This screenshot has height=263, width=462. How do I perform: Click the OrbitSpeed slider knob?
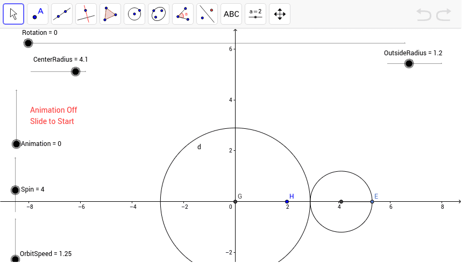(x=15, y=259)
